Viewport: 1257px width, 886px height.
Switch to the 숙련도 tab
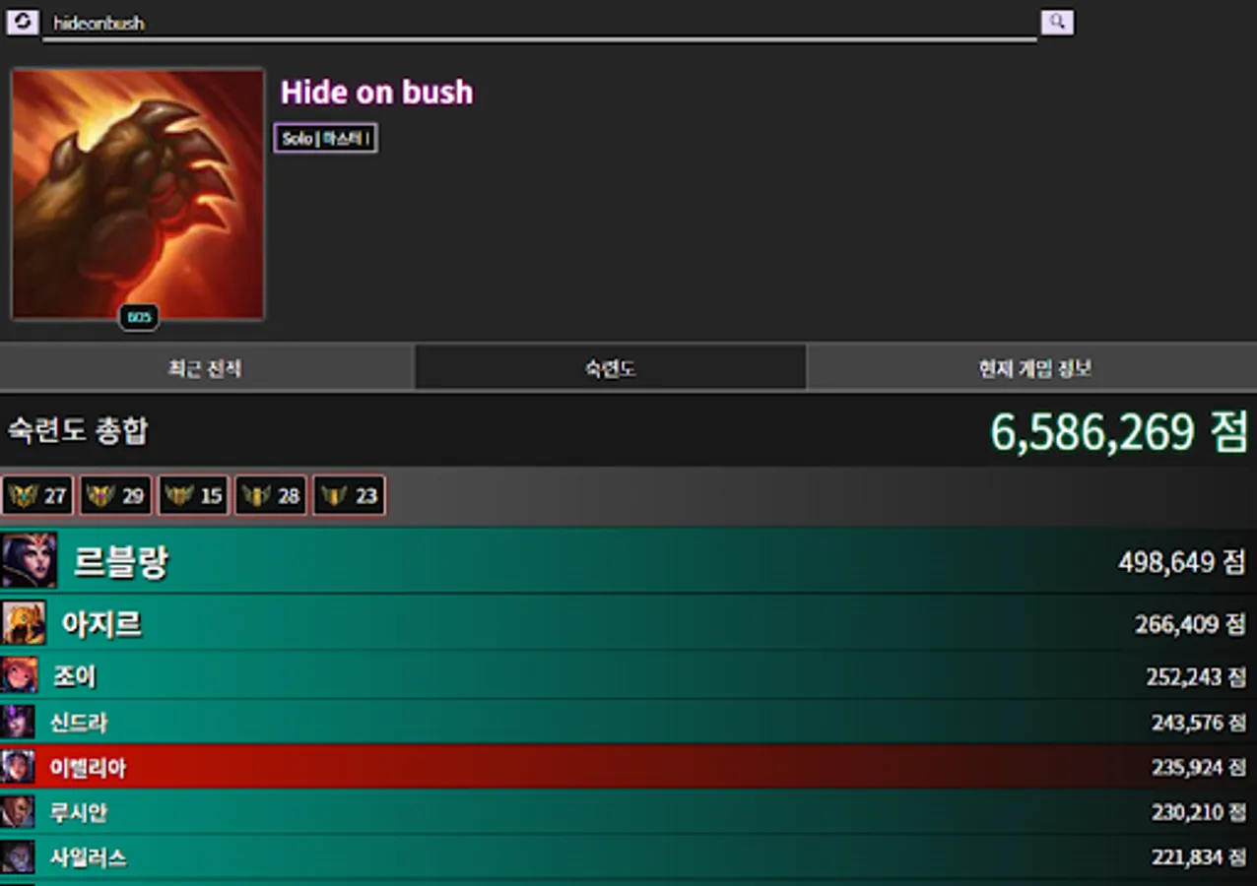[610, 368]
